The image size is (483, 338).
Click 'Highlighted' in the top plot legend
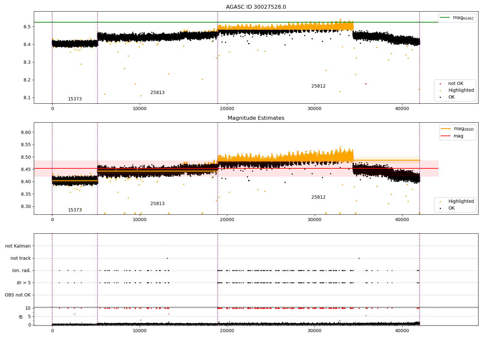(461, 90)
